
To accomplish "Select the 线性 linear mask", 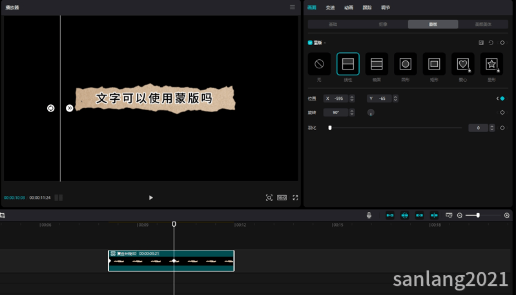I will [x=348, y=64].
